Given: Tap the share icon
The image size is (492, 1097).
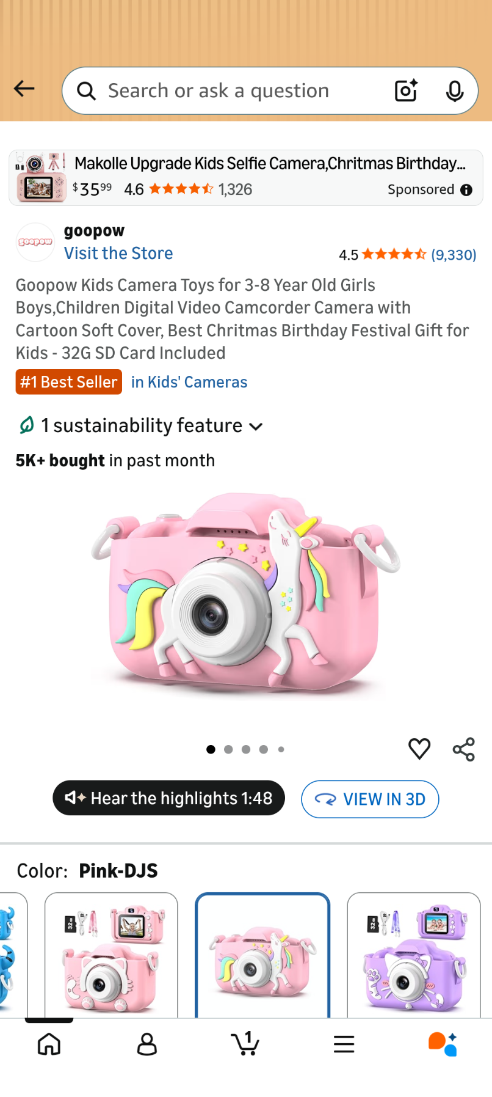Looking at the screenshot, I should (464, 749).
